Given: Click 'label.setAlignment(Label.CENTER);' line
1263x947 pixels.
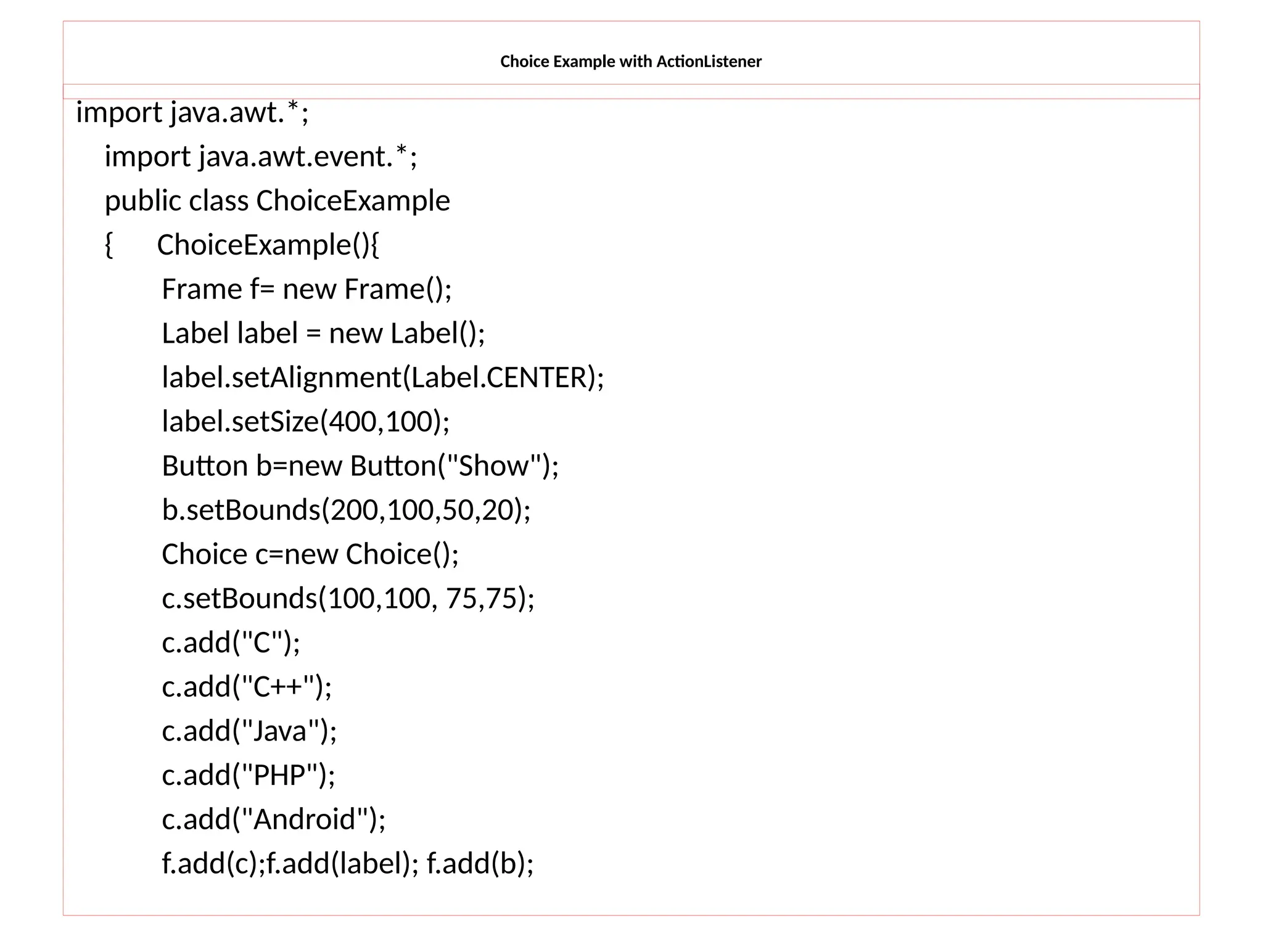Looking at the screenshot, I should pyautogui.click(x=382, y=377).
